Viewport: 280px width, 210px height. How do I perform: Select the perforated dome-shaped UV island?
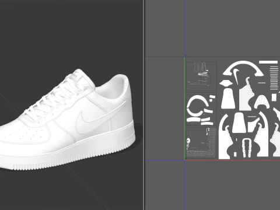tap(261, 102)
